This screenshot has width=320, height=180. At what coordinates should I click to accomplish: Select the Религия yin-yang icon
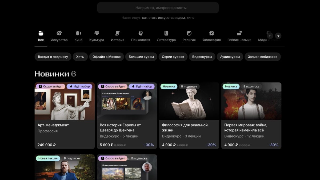(189, 33)
